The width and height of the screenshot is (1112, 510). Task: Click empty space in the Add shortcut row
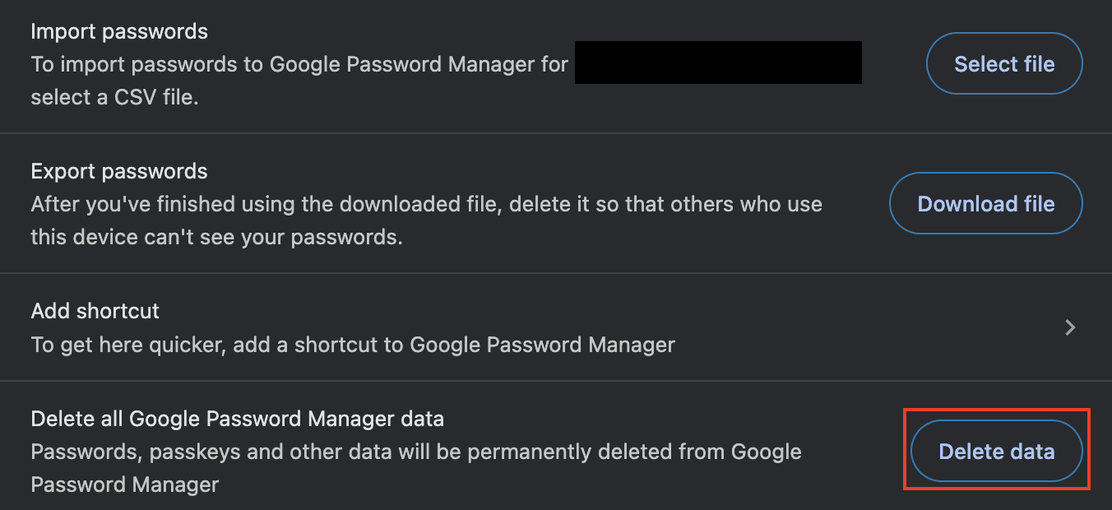(864, 327)
